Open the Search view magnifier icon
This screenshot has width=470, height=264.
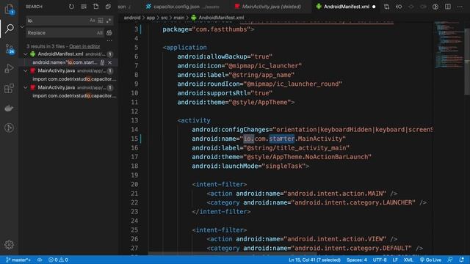click(x=10, y=29)
